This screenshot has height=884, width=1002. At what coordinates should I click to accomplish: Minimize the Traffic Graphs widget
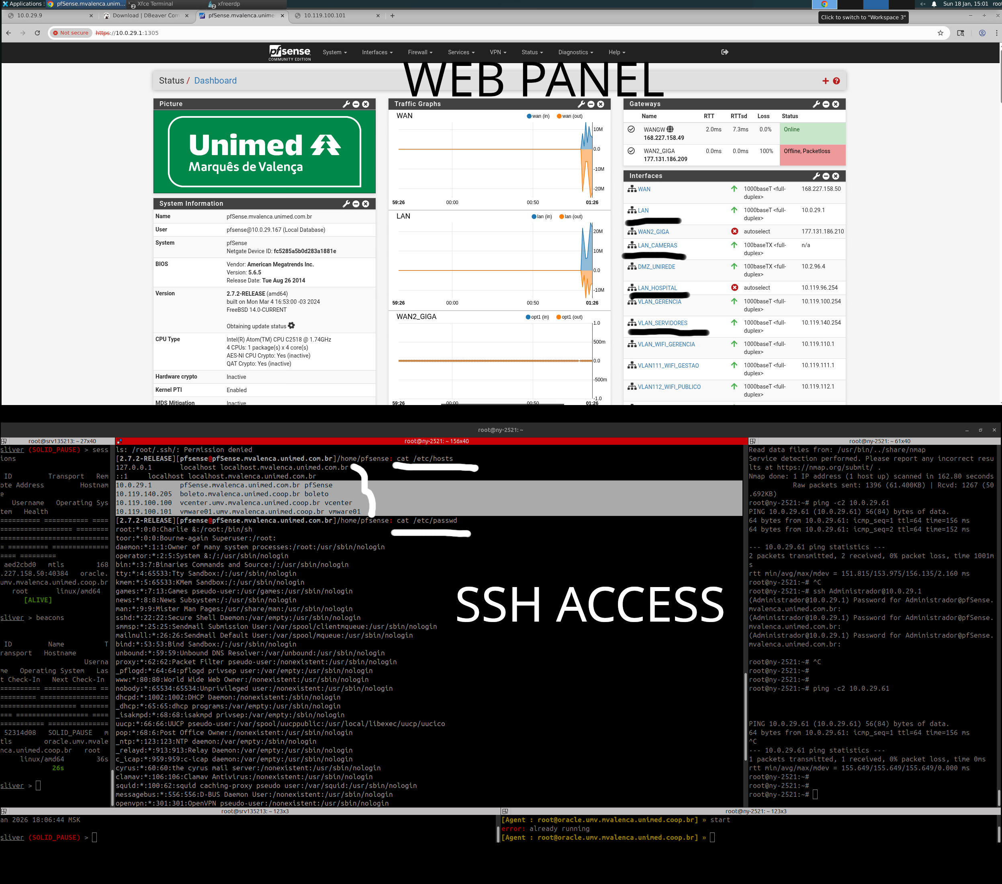click(591, 104)
